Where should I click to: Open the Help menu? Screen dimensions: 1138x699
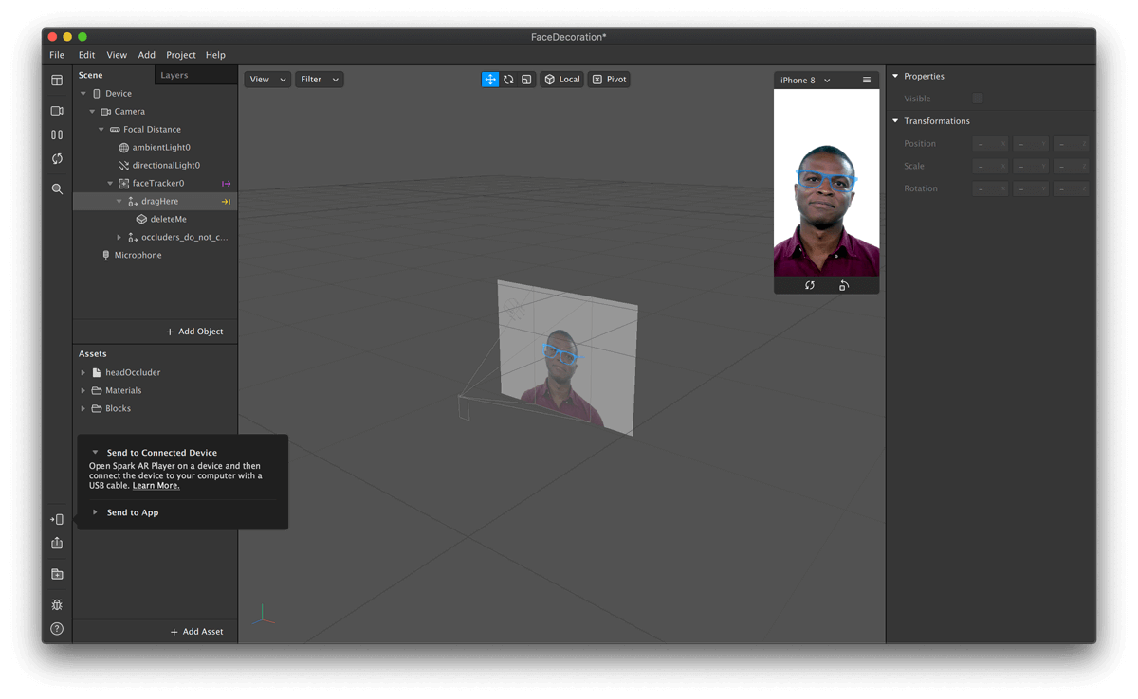point(215,55)
